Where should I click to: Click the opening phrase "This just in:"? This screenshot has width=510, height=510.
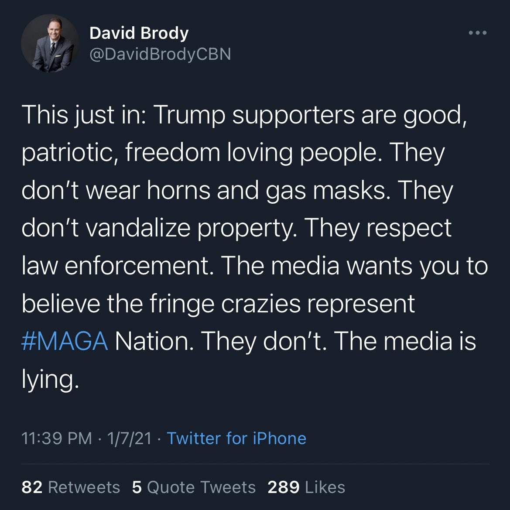83,115
